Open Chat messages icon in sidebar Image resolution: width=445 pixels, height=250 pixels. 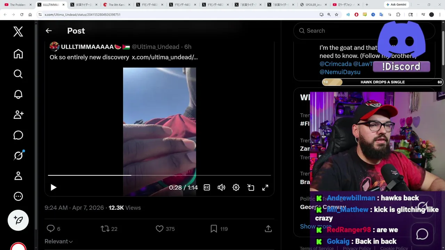(18, 135)
